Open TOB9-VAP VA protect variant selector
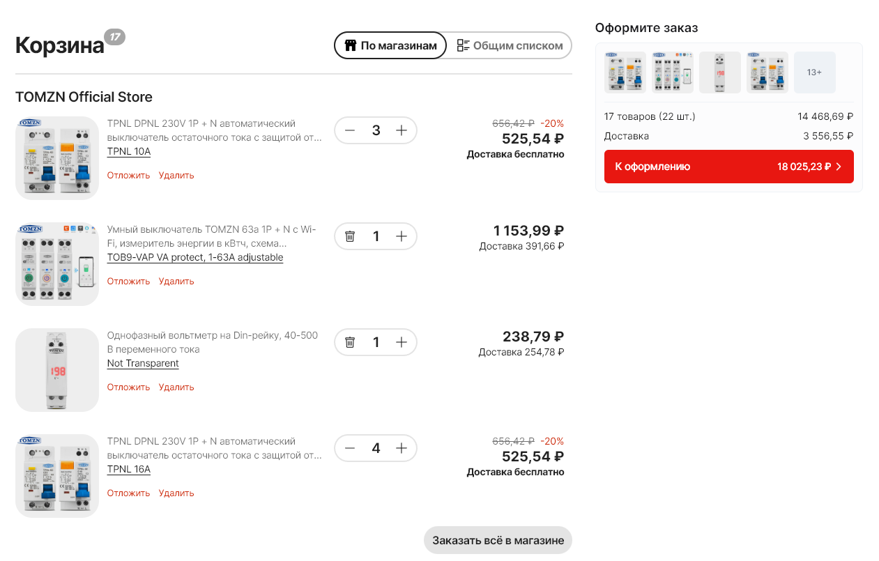 tap(195, 257)
